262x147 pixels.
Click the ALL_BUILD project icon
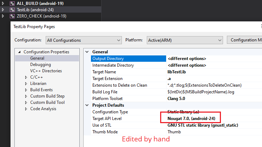click(x=12, y=3)
